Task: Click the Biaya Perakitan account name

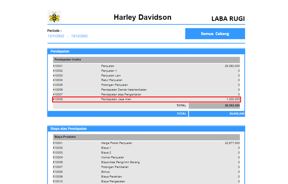Action: pos(112,176)
